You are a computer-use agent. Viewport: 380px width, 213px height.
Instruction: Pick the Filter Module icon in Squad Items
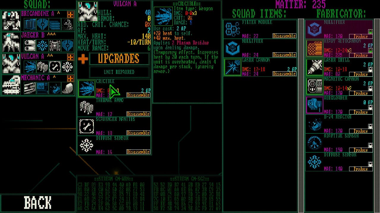(x=232, y=29)
